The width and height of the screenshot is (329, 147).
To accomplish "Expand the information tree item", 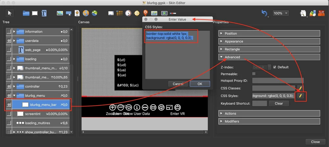I will (14, 32).
